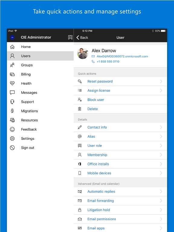Image resolution: width=174 pixels, height=232 pixels.
Task: Expand Alias row chevron arrow
Action: click(x=161, y=137)
